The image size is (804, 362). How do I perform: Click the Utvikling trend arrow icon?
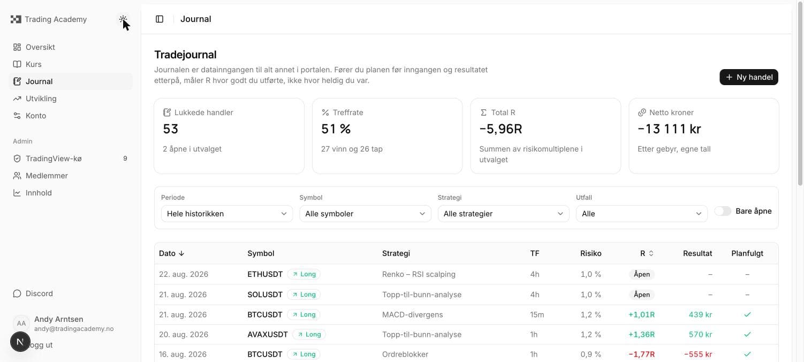17,99
